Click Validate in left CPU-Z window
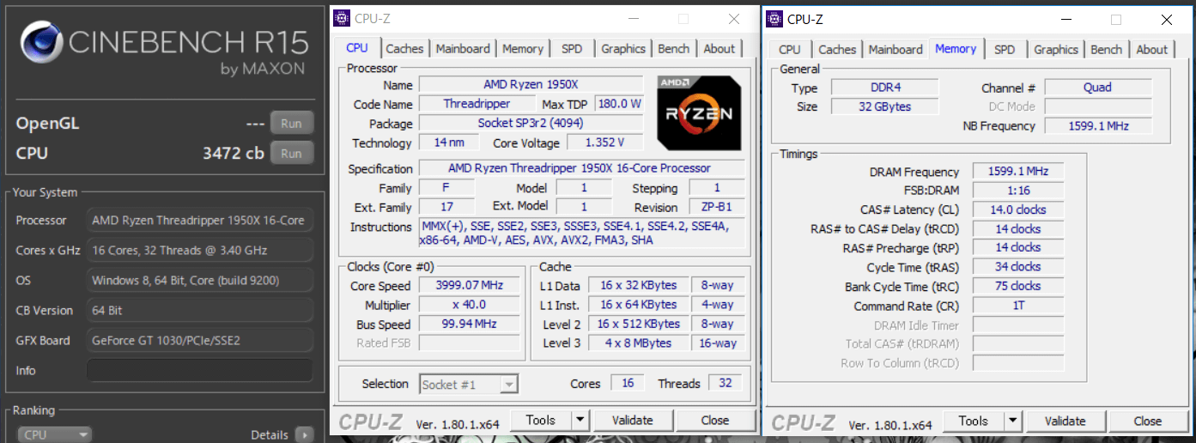Image resolution: width=1196 pixels, height=443 pixels. 633,421
